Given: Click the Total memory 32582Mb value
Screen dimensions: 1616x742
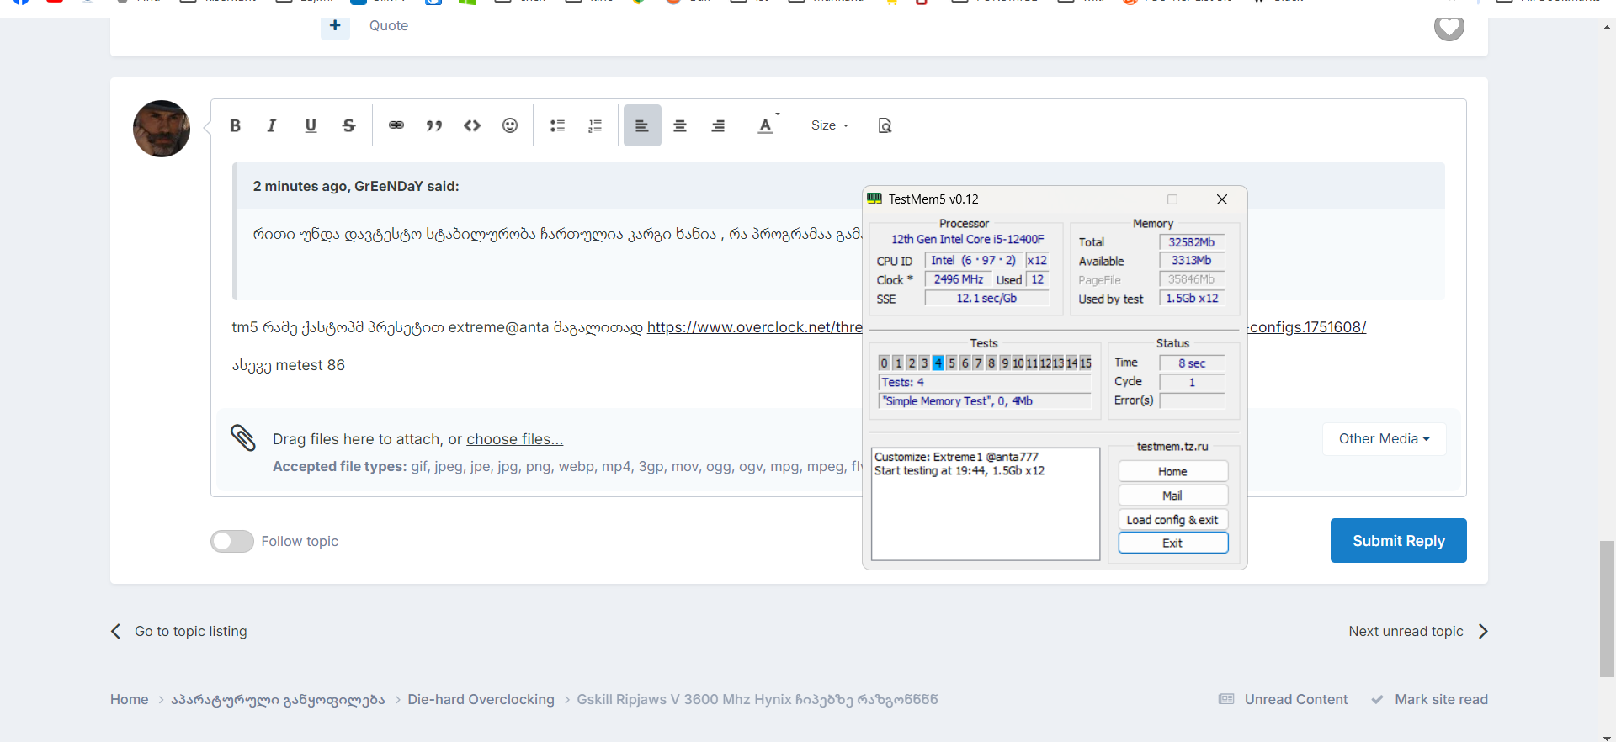Looking at the screenshot, I should pyautogui.click(x=1192, y=242).
